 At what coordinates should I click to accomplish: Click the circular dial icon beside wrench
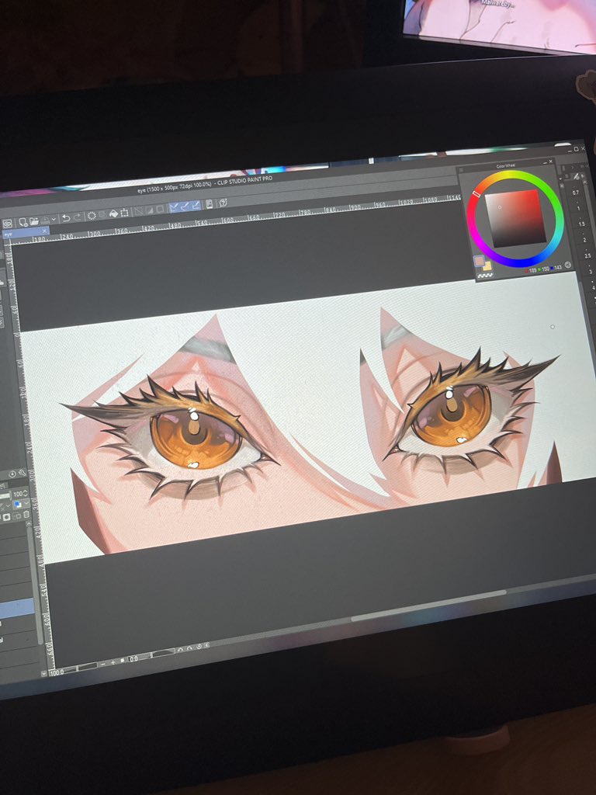pos(12,474)
